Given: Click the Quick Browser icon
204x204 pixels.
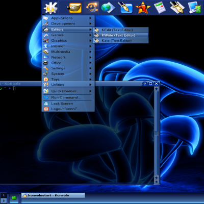Looking at the screenshot, I should (x=46, y=91).
